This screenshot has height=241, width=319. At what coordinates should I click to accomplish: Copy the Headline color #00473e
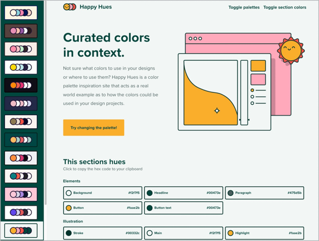[184, 193]
